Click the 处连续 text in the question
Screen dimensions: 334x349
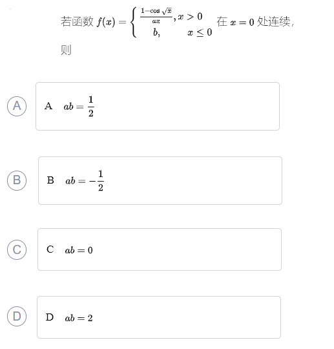[274, 21]
